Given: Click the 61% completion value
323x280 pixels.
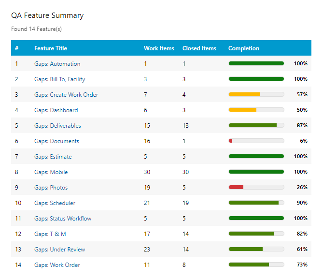Looking at the screenshot, I should click(x=302, y=249).
